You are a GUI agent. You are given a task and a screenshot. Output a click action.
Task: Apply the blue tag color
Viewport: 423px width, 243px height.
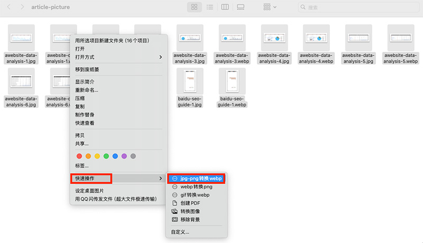pos(115,156)
